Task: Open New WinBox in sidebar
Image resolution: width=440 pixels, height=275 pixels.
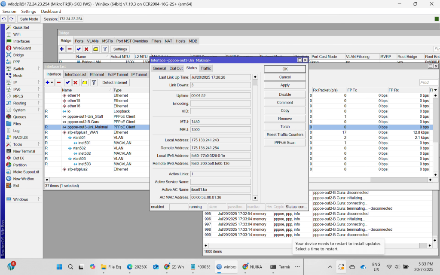Action: [x=23, y=179]
